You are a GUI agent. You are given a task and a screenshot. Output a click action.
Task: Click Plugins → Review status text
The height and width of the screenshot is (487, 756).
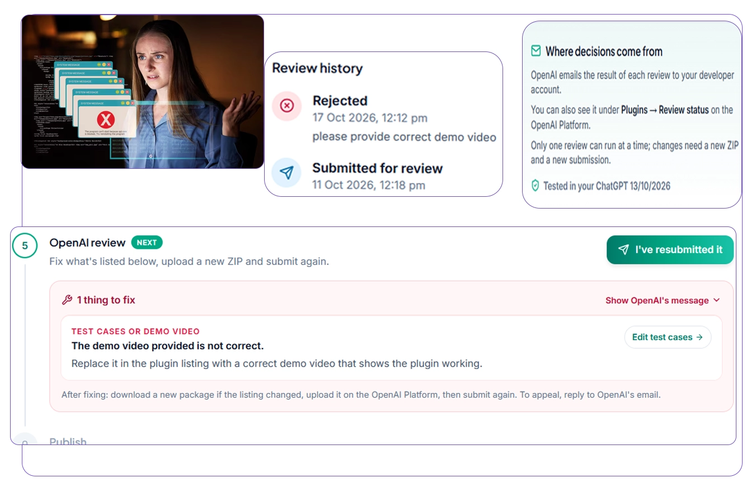coord(665,110)
